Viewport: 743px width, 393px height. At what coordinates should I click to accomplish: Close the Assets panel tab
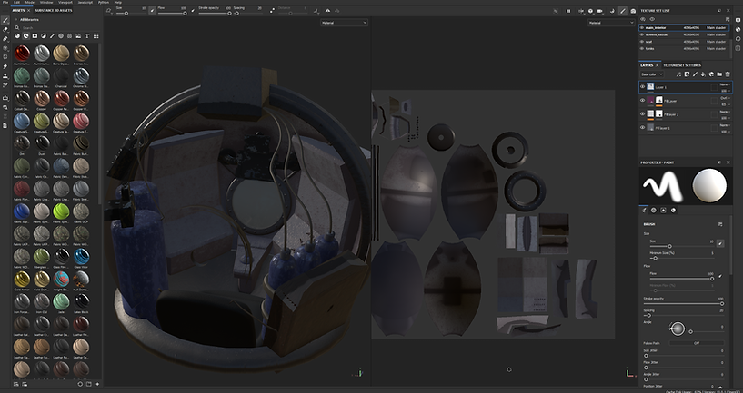(28, 10)
